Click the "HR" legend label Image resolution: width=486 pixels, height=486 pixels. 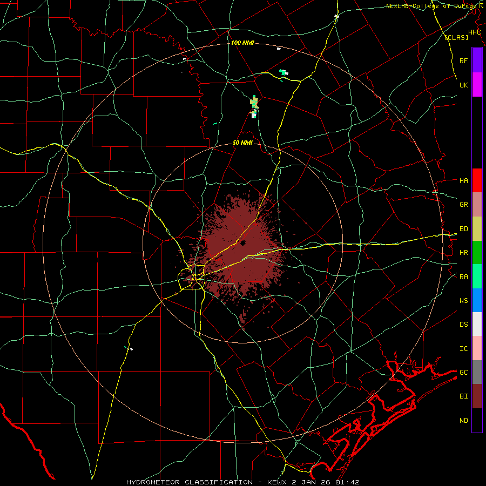(x=463, y=253)
